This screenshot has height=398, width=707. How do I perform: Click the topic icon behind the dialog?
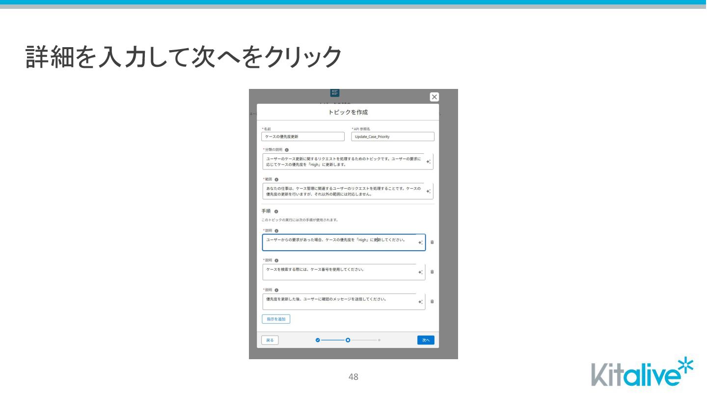335,93
